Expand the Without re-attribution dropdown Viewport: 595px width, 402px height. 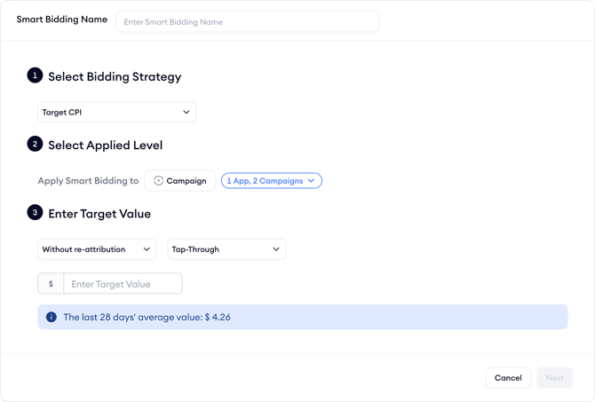[97, 249]
